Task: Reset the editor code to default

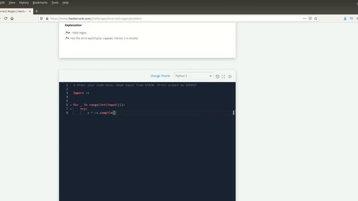Action: 218,76
